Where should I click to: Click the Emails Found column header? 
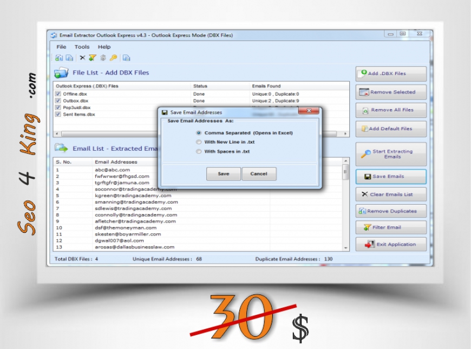pyautogui.click(x=299, y=86)
